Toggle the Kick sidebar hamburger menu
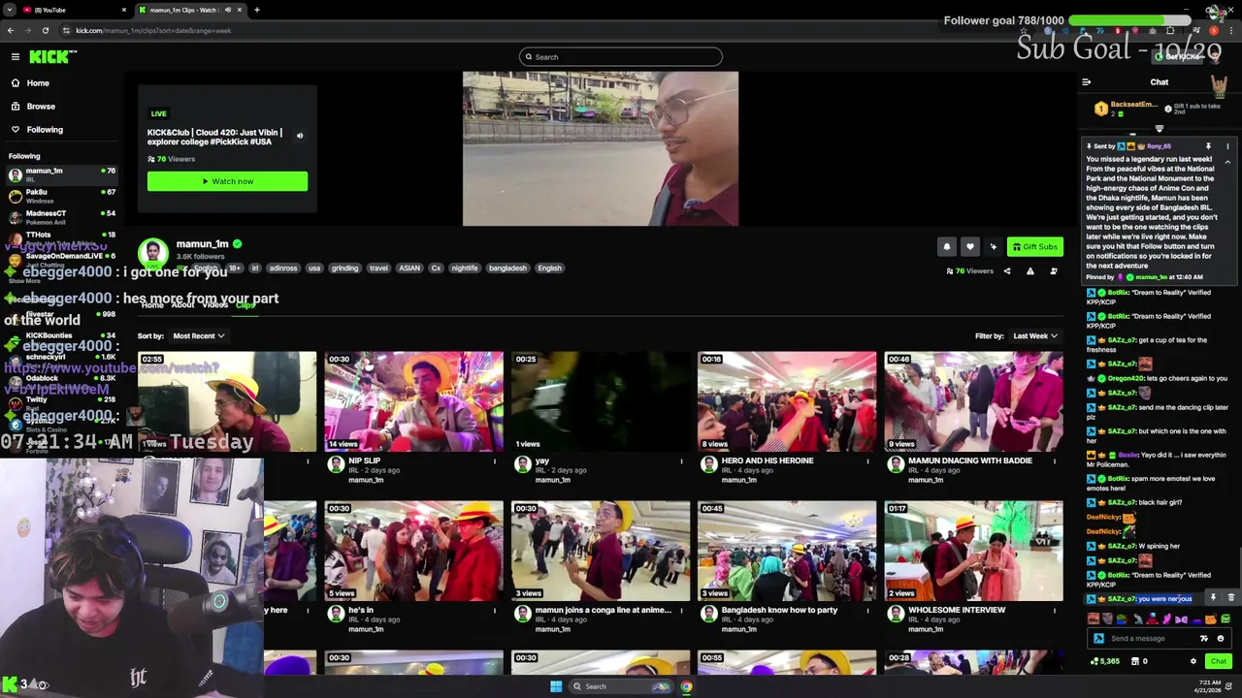This screenshot has width=1242, height=698. pyautogui.click(x=16, y=57)
